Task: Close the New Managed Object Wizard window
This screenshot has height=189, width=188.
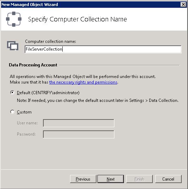Action: click(x=183, y=5)
